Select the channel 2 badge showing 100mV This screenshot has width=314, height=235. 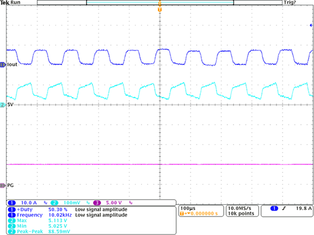point(65,203)
